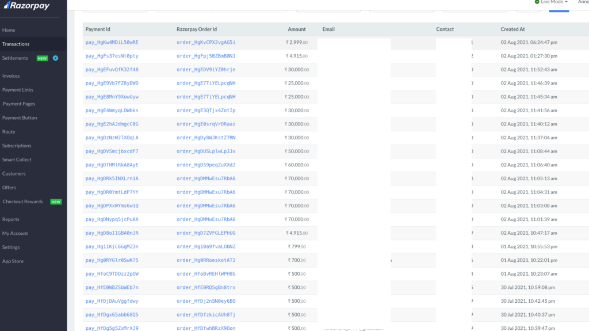The height and width of the screenshot is (331, 589).
Task: Click the blue lightning icon beside Settlements
Action: pos(56,58)
